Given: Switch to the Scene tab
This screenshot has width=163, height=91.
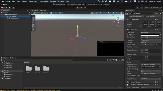Looking at the screenshot, I should [35, 10].
